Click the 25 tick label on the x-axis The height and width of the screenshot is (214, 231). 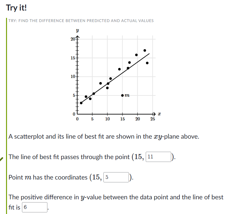[152, 119]
